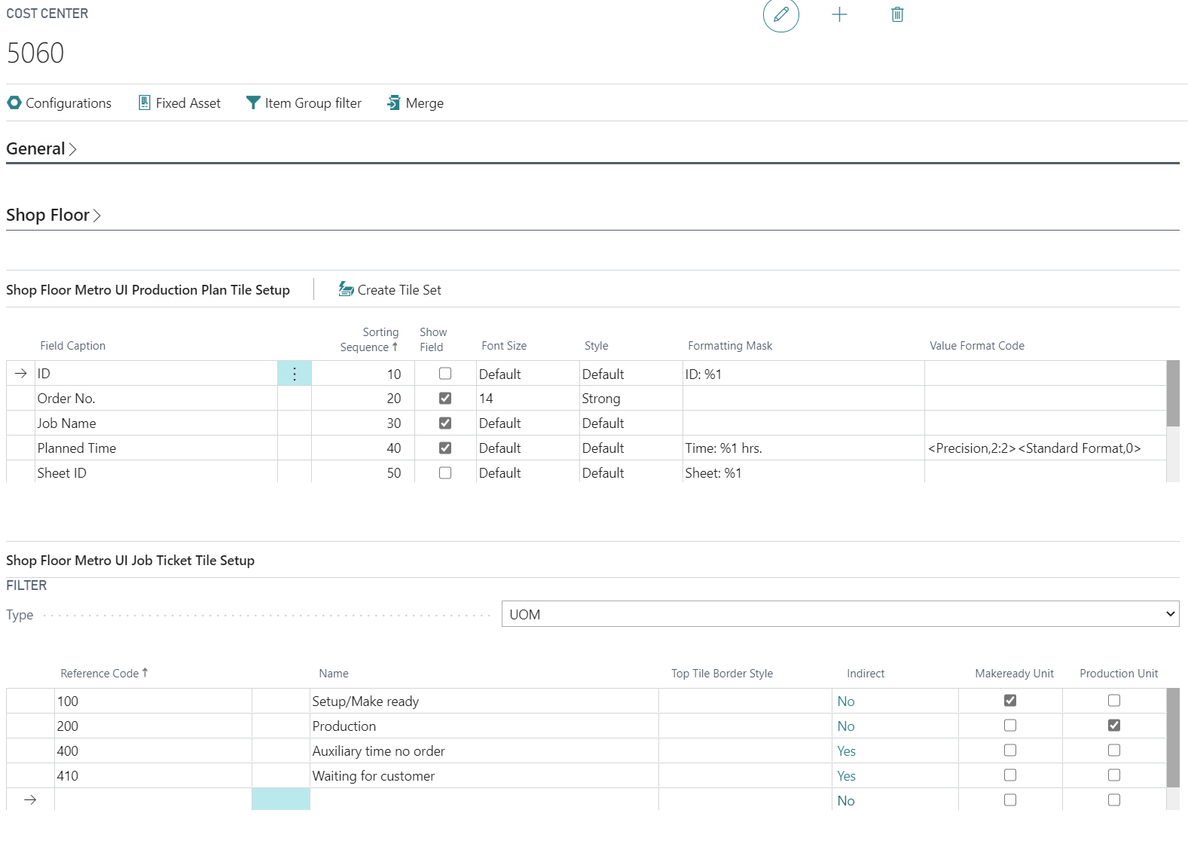Viewport: 1188px width, 865px height.
Task: Check Makeready Unit for Auxiliary time no order
Action: pyautogui.click(x=1010, y=750)
